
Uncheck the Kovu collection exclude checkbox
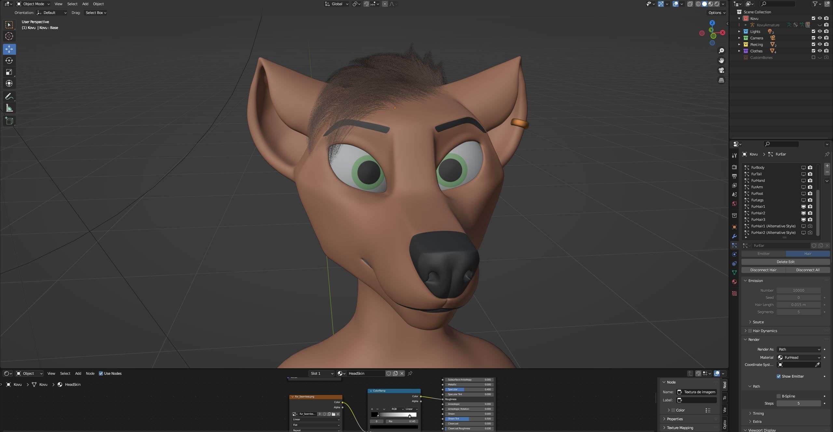[813, 19]
